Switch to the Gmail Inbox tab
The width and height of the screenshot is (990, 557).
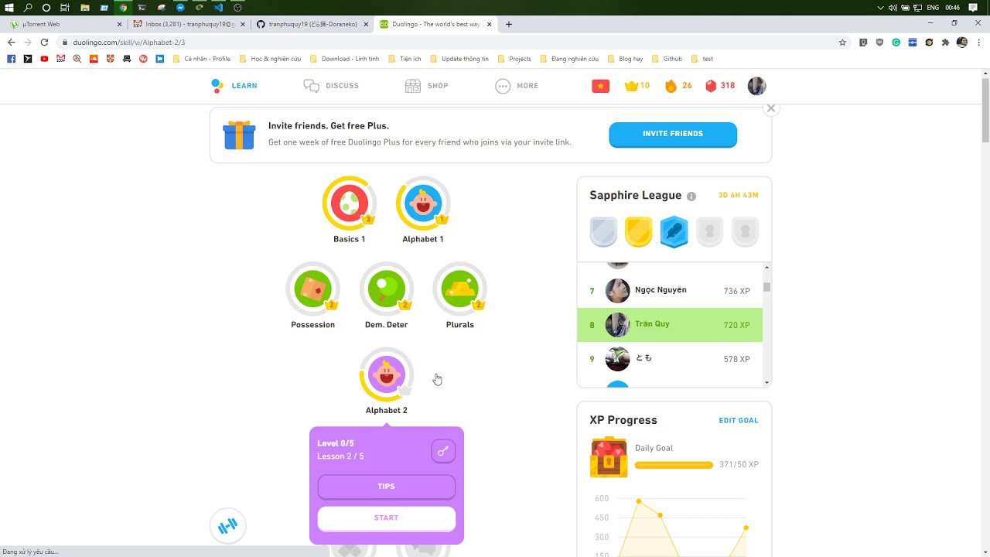[x=189, y=24]
